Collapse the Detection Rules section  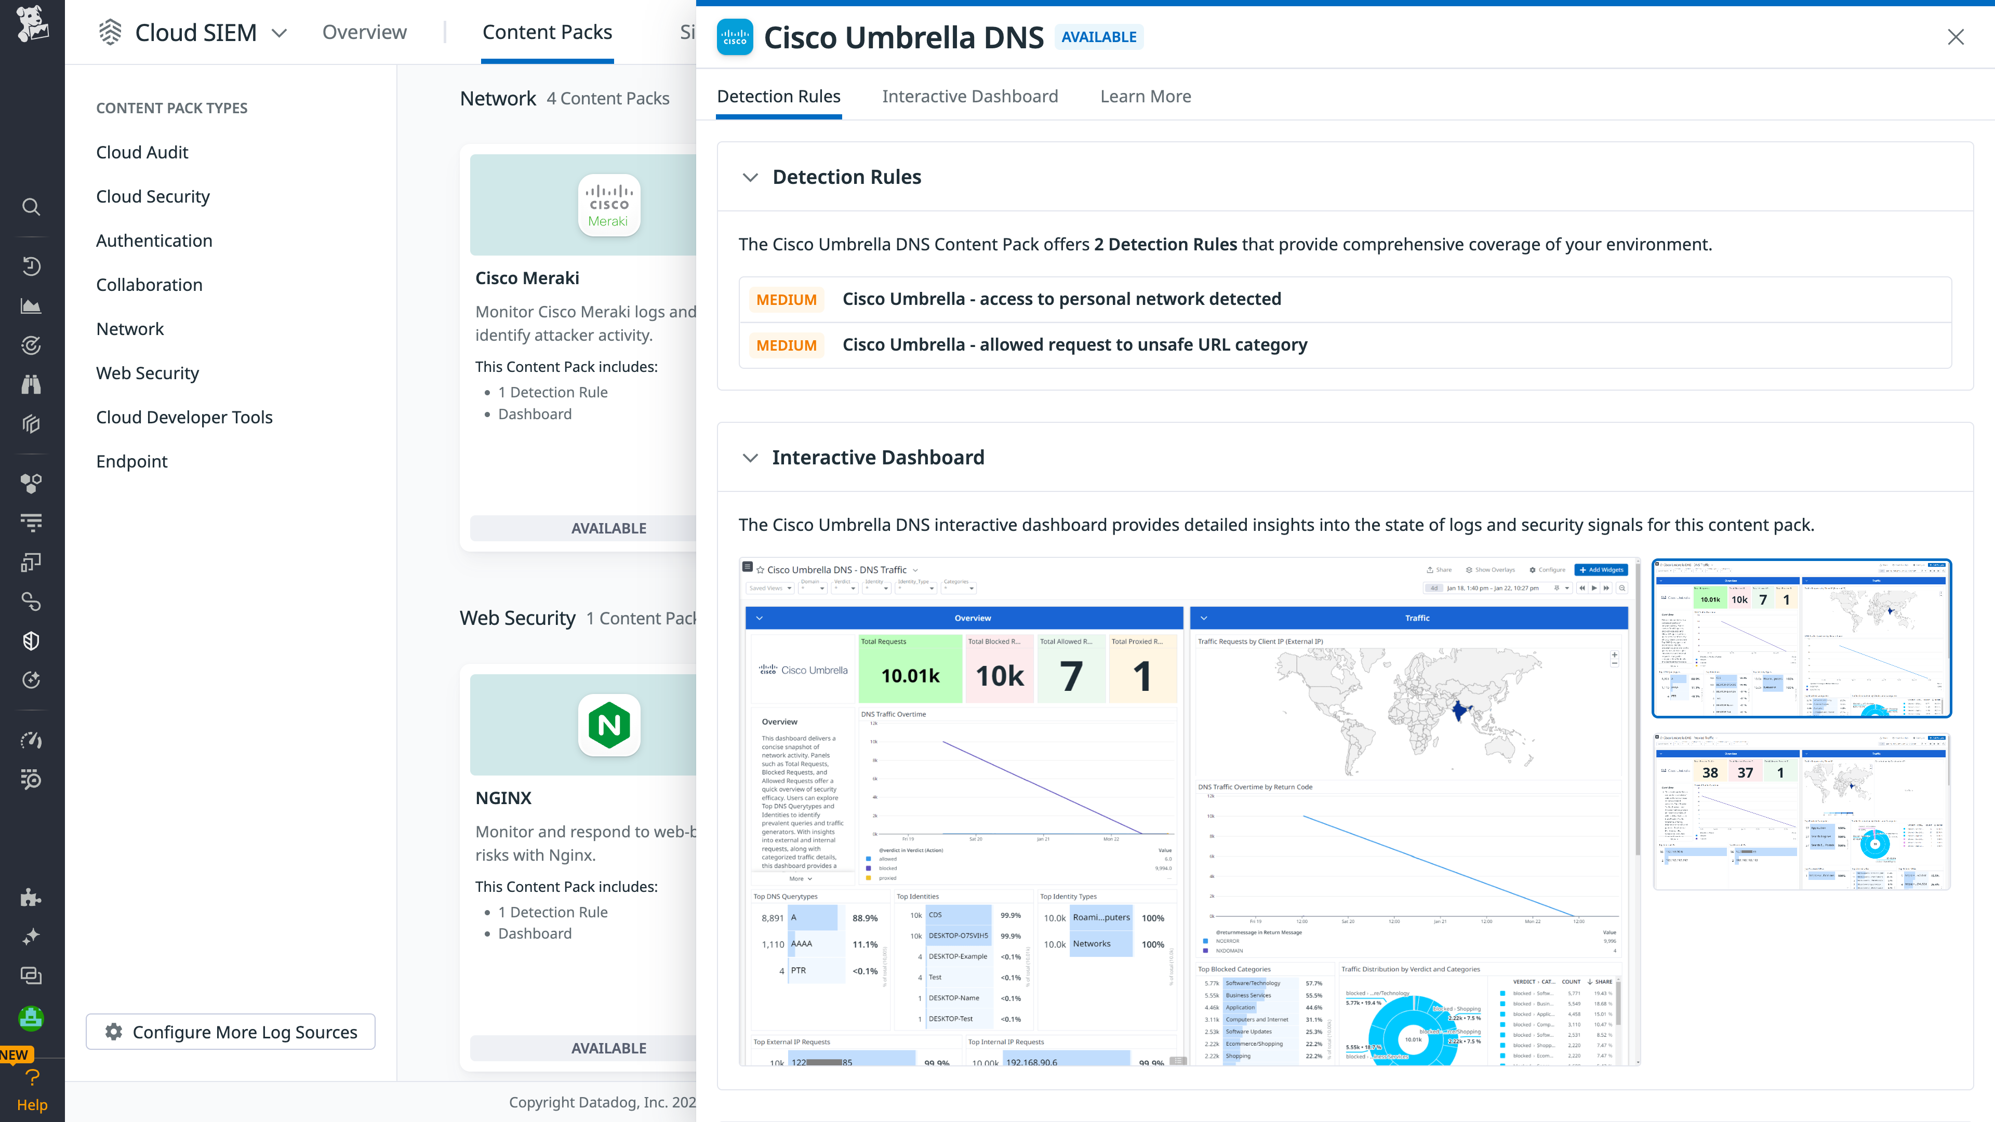point(750,177)
